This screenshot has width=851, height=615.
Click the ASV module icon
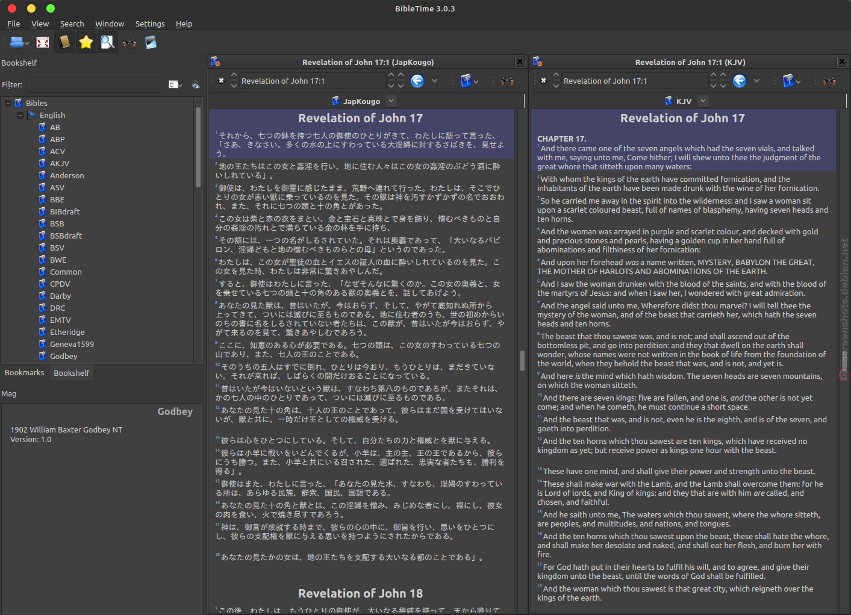pos(43,187)
